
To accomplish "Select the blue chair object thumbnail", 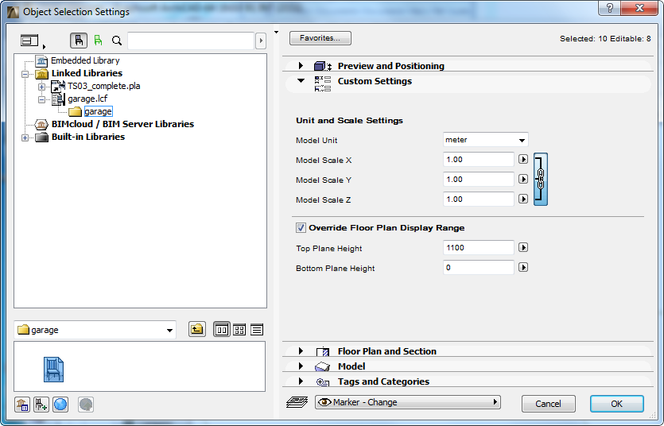I will 54,370.
